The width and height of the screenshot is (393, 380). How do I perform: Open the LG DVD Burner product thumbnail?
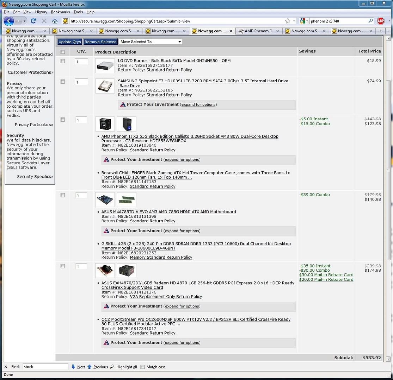click(x=105, y=66)
